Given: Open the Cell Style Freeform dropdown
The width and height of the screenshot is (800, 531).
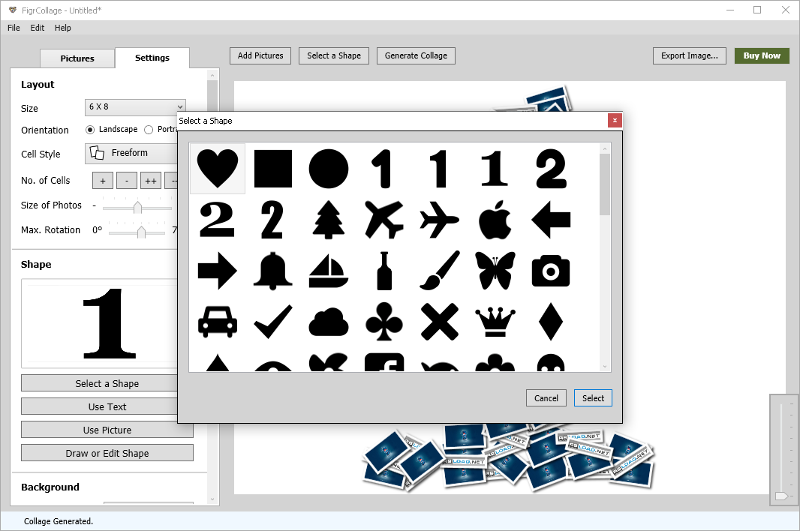Looking at the screenshot, I should coord(131,154).
